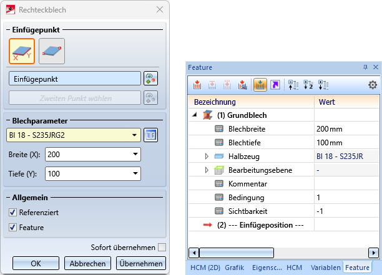The image size is (382, 275).
Task: Confirm with the OK button
Action: (36, 263)
